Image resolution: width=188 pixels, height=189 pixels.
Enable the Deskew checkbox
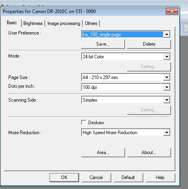[x=84, y=122]
